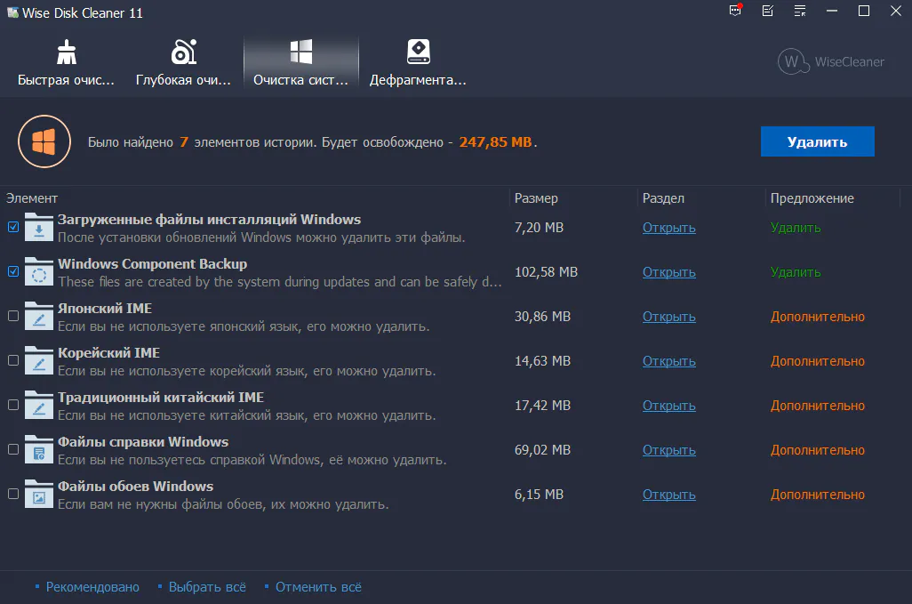This screenshot has height=604, width=912.
Task: Select the Японский IME row title
Action: point(105,309)
